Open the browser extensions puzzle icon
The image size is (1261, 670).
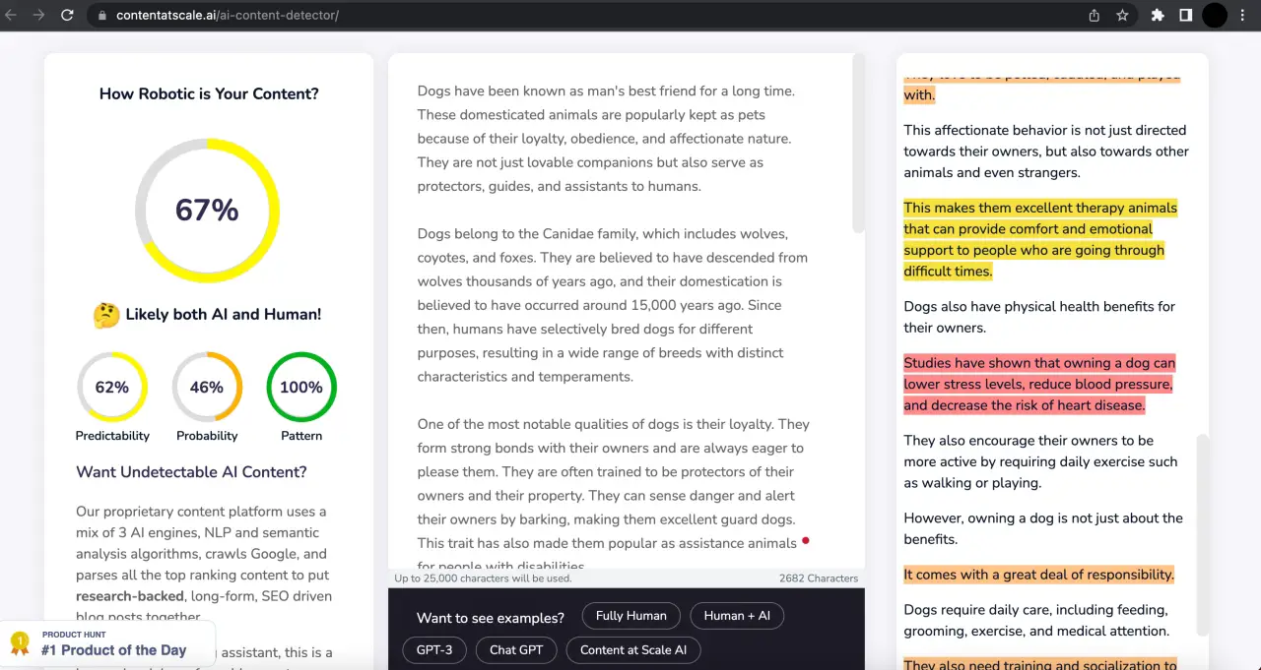click(x=1158, y=15)
